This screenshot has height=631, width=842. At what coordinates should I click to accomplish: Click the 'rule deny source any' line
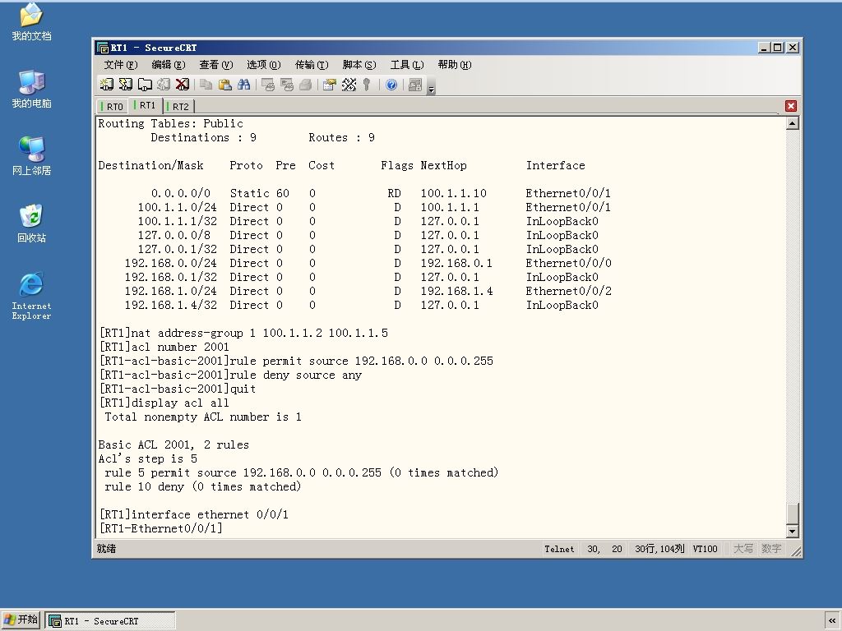click(231, 375)
